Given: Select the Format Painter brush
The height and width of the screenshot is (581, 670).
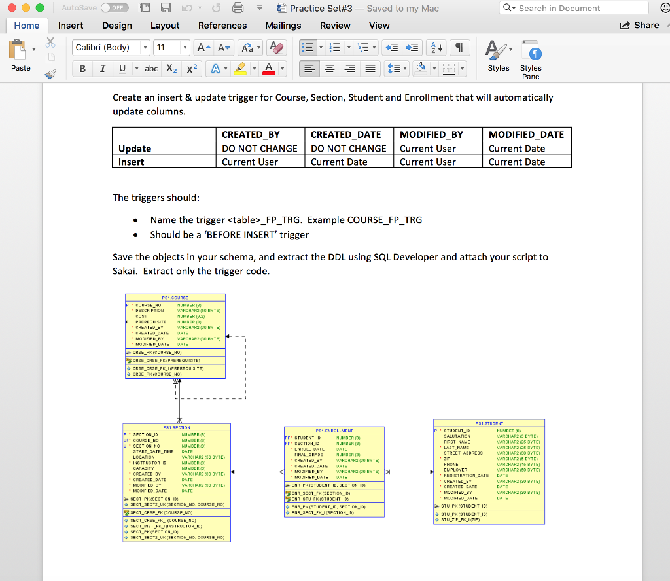Looking at the screenshot, I should pos(50,73).
